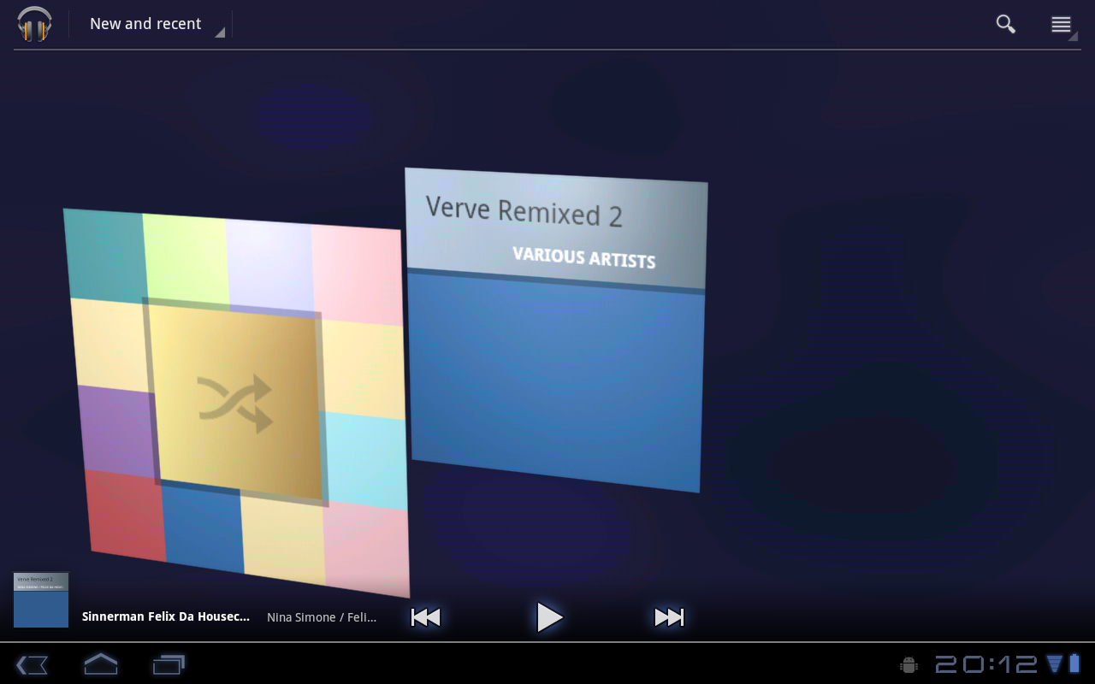The width and height of the screenshot is (1095, 684).
Task: Click the Sinnerman Felix Da Housec... song title
Action: (166, 616)
